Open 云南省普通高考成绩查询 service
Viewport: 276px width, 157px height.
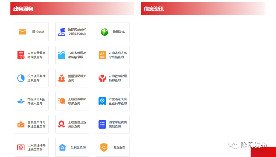31,55
